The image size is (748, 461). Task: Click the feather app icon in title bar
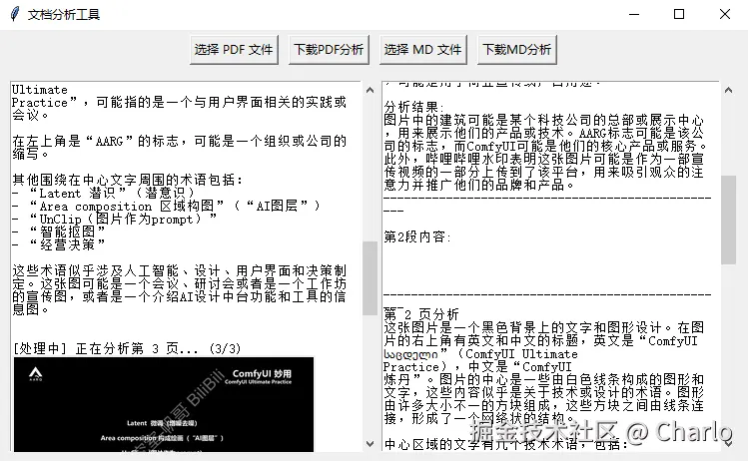click(15, 14)
